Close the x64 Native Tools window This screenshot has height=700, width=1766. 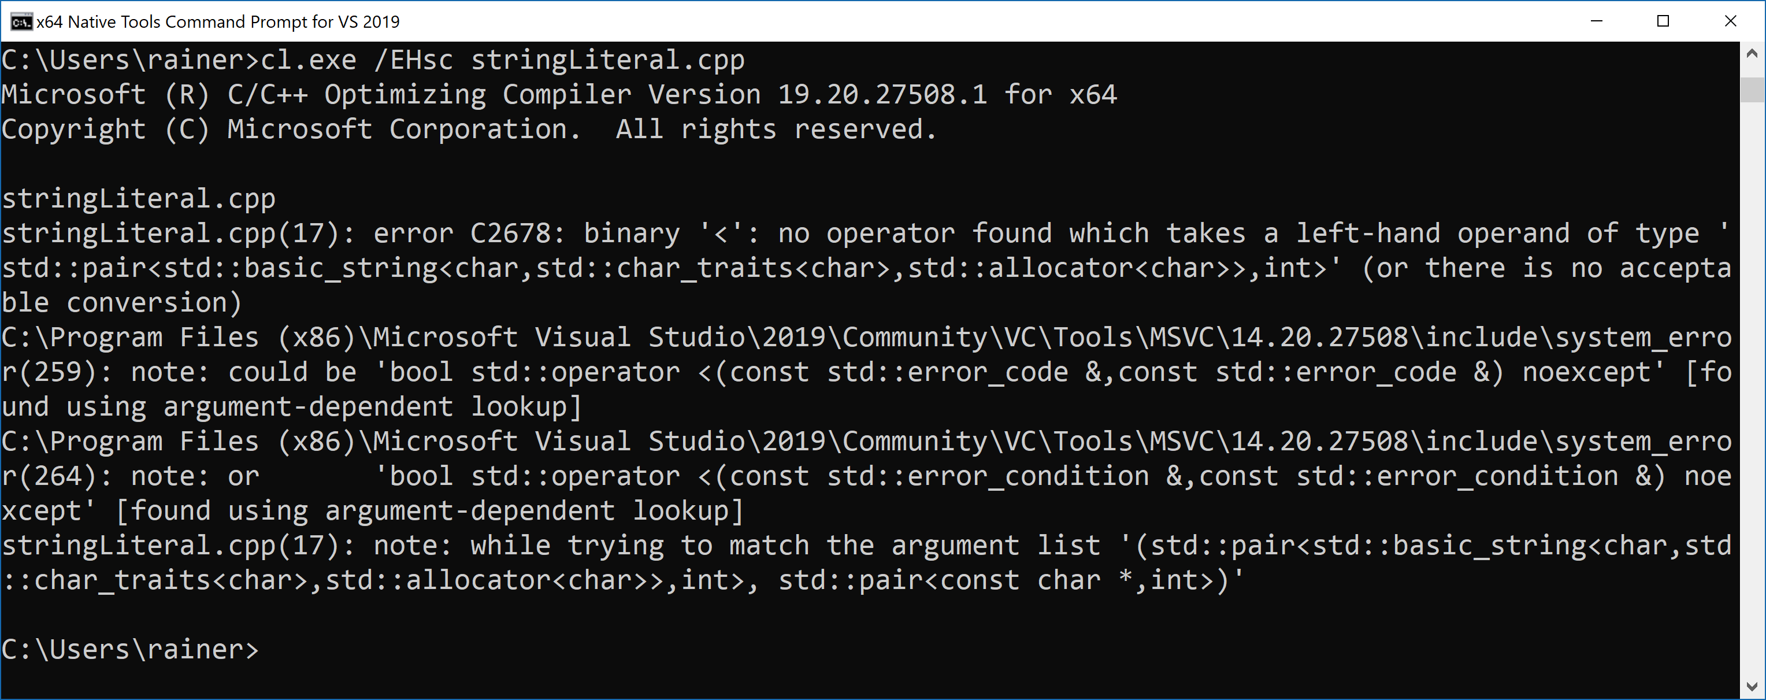point(1731,21)
